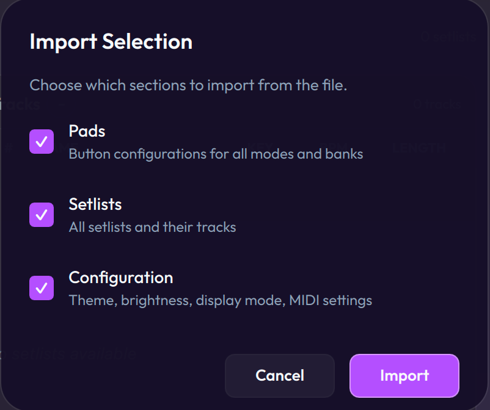
Task: Click the 'Theme, brightness, display mode' description
Action: point(220,300)
